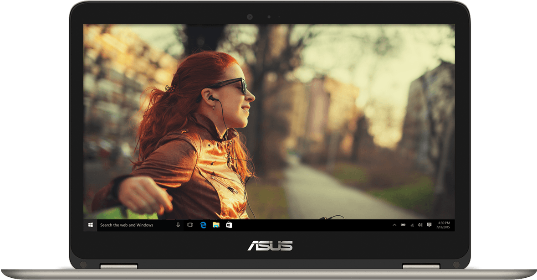Launch Microsoft Edge from the taskbar

(204, 225)
